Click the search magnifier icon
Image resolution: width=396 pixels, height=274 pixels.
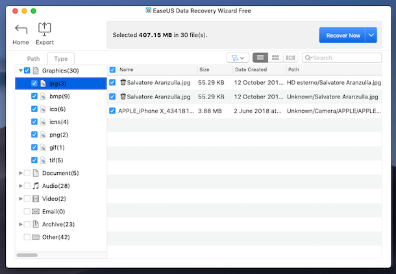click(308, 58)
